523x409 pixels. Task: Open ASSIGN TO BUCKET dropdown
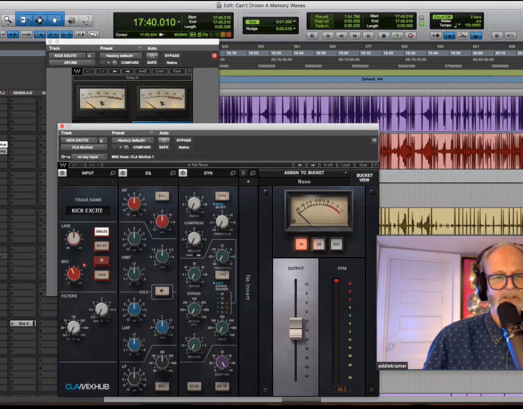pos(304,173)
